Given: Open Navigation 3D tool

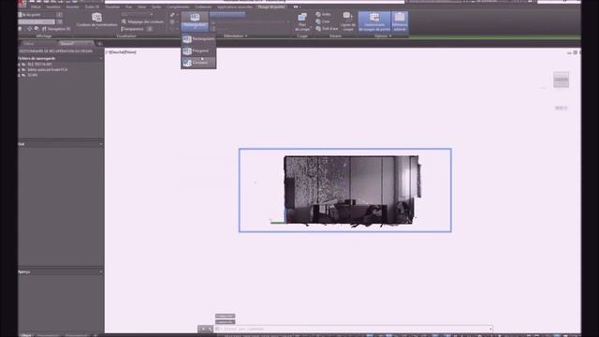Looking at the screenshot, I should point(56,29).
